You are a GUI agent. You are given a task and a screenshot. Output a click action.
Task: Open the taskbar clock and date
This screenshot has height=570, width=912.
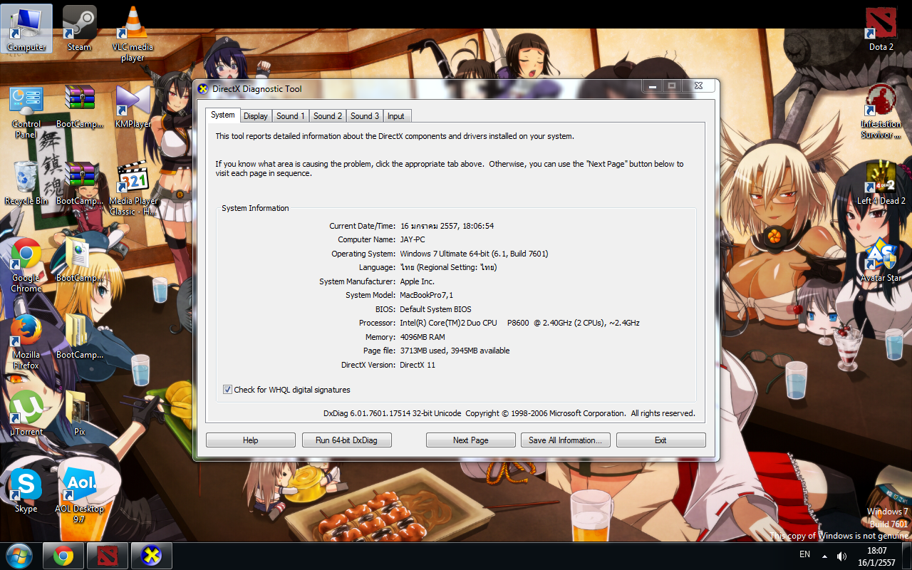[877, 556]
